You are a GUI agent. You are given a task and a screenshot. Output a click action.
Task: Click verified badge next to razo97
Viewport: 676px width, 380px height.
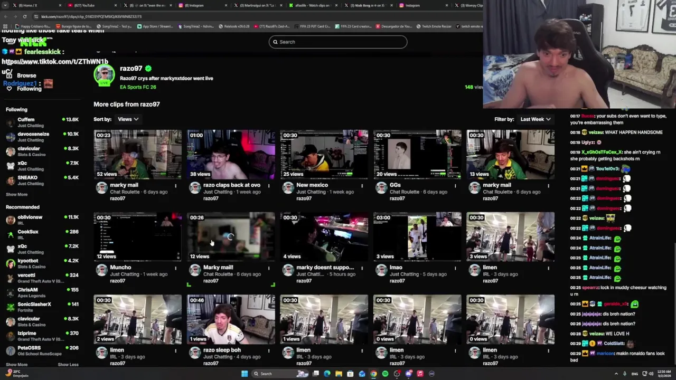click(148, 69)
